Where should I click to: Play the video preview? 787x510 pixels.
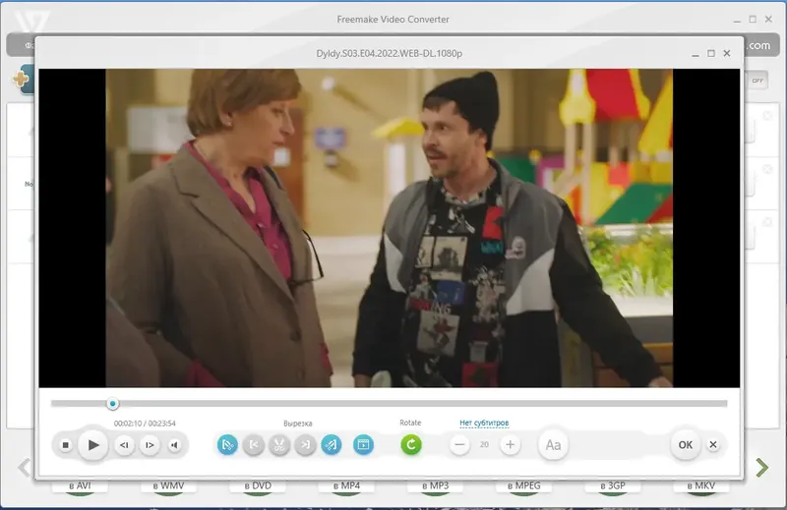click(x=92, y=445)
